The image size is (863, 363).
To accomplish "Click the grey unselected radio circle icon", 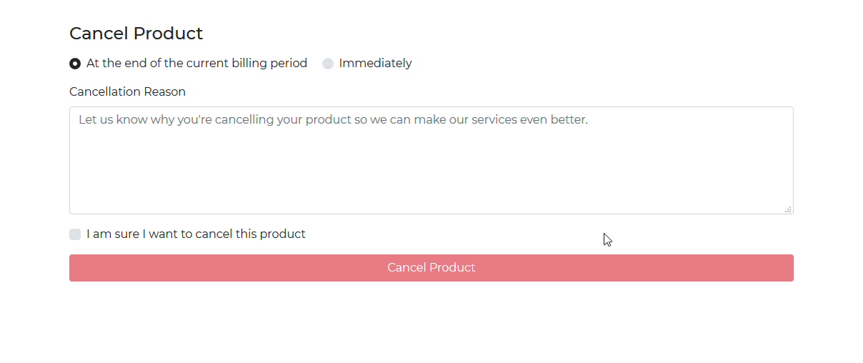I will (328, 64).
